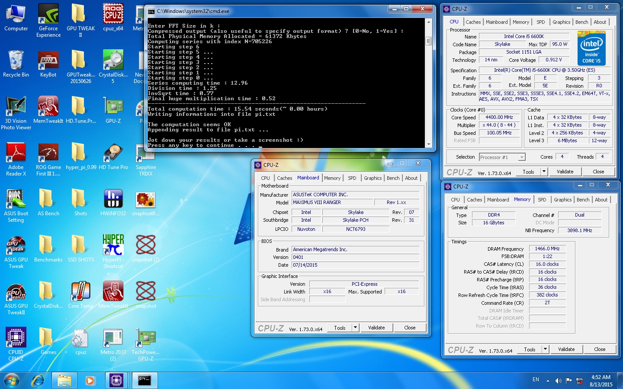623x389 pixels.
Task: Open GeForce Experience desktop icon
Action: 48,20
